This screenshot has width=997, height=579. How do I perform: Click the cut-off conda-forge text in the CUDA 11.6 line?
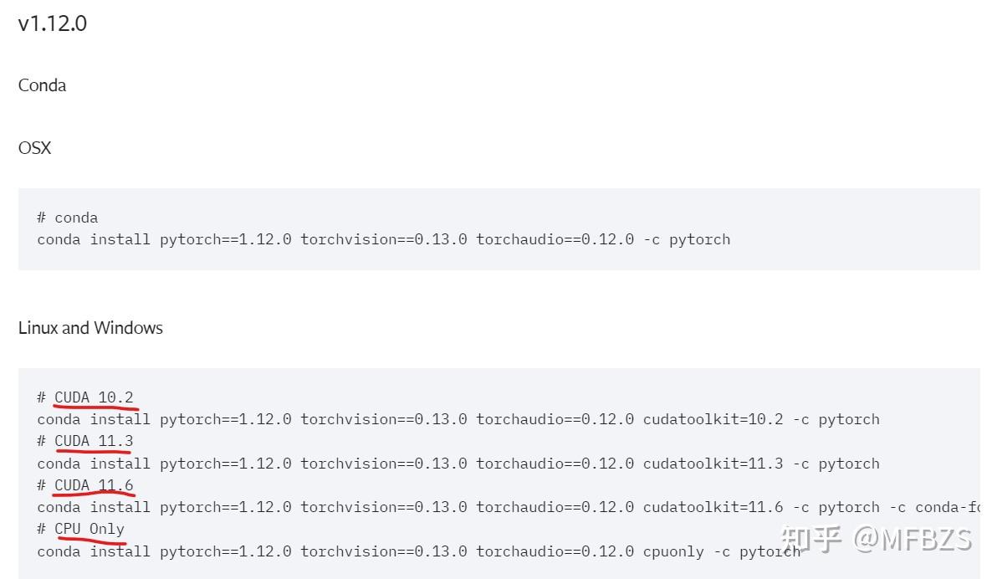point(948,508)
